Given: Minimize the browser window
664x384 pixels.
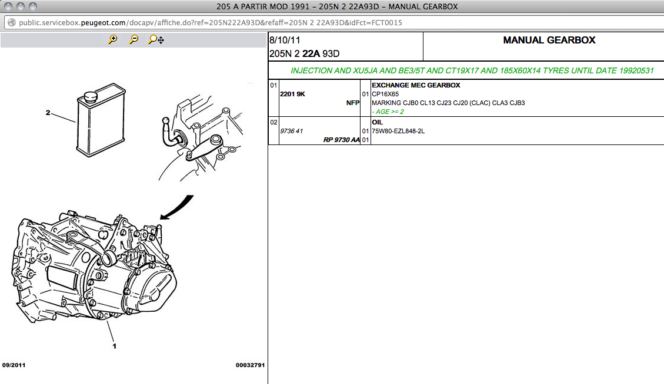Looking at the screenshot, I should click(21, 6).
